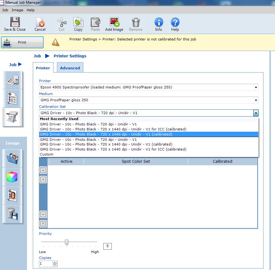Click move-down arrow button
This screenshot has height=270, width=275.
(x=43, y=214)
